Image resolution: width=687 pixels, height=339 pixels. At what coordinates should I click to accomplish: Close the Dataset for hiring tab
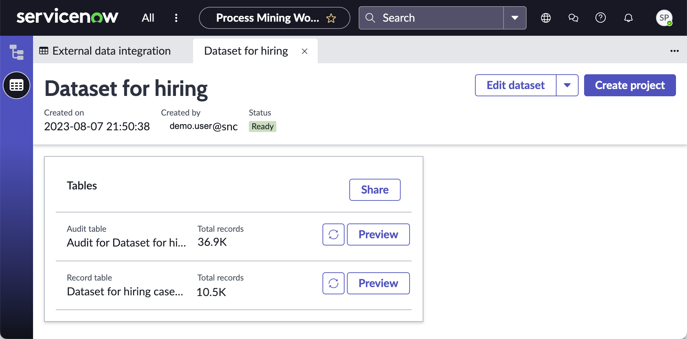305,51
